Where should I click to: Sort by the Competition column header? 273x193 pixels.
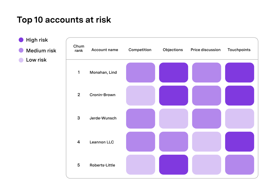click(140, 50)
